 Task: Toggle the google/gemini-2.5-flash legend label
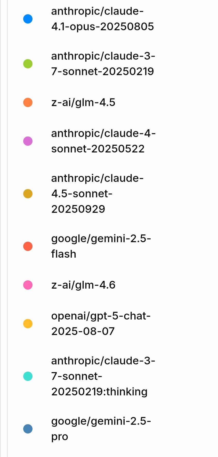(101, 246)
